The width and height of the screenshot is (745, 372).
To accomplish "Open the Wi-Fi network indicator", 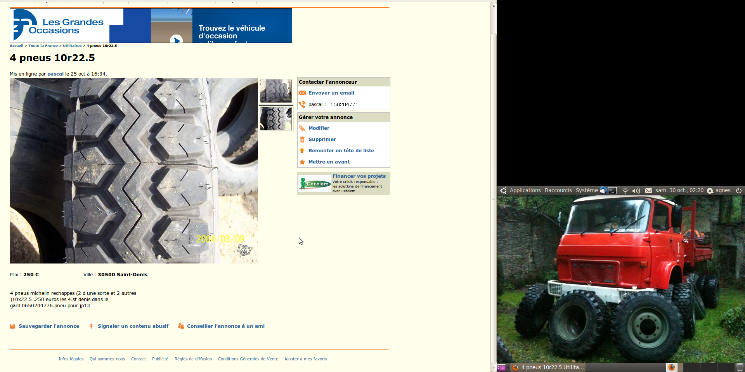I will tap(625, 191).
